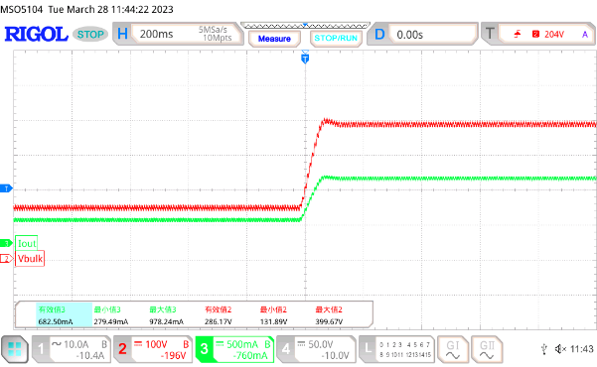Click the channel 2 DC coupling icon
This screenshot has height=367, width=597.
point(138,344)
